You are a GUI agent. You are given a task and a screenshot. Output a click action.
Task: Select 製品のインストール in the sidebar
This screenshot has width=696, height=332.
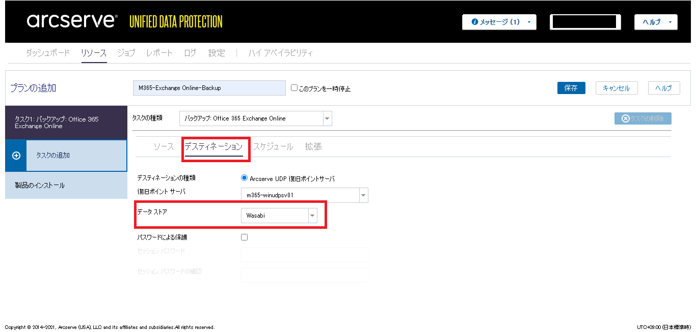tap(66, 186)
